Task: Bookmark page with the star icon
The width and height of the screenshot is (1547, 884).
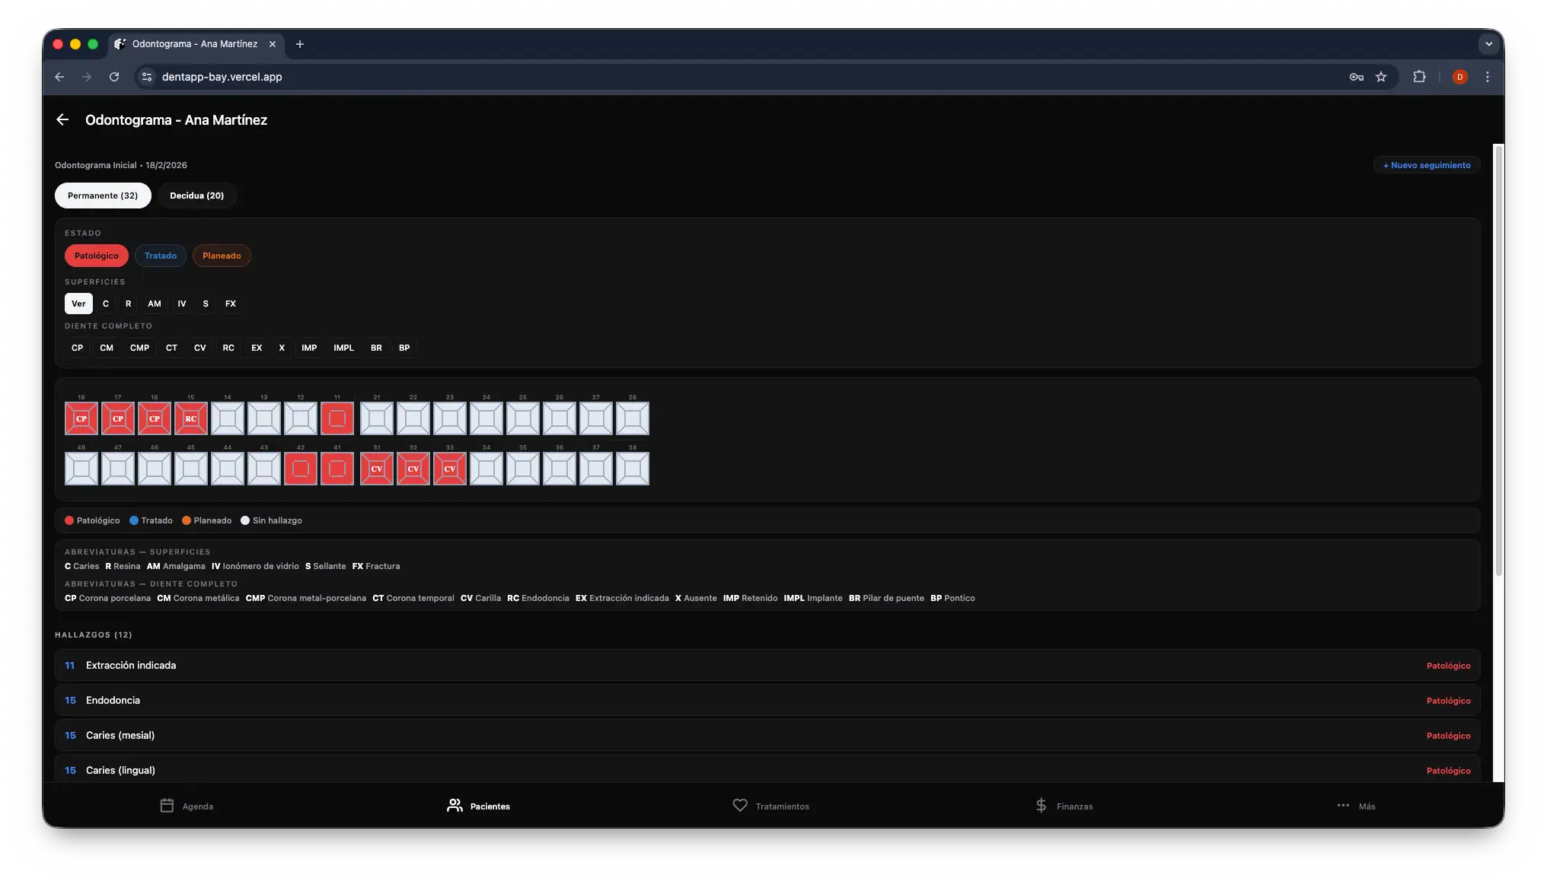Action: click(1381, 77)
